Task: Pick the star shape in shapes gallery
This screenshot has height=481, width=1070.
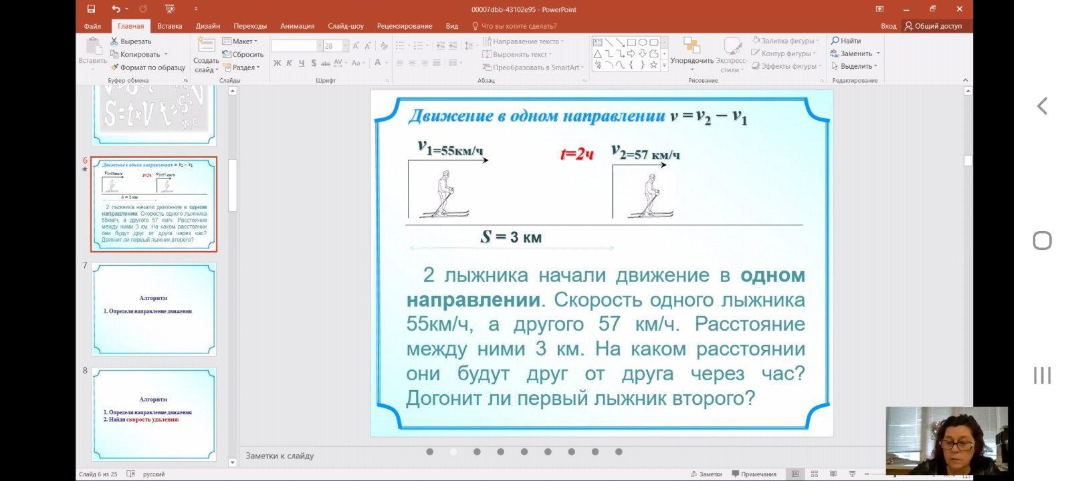Action: (653, 65)
